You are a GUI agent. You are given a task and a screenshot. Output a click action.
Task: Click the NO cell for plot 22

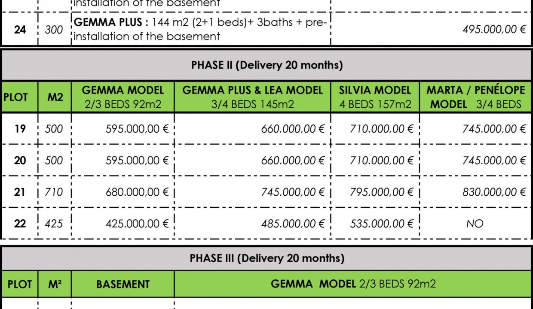(x=475, y=224)
